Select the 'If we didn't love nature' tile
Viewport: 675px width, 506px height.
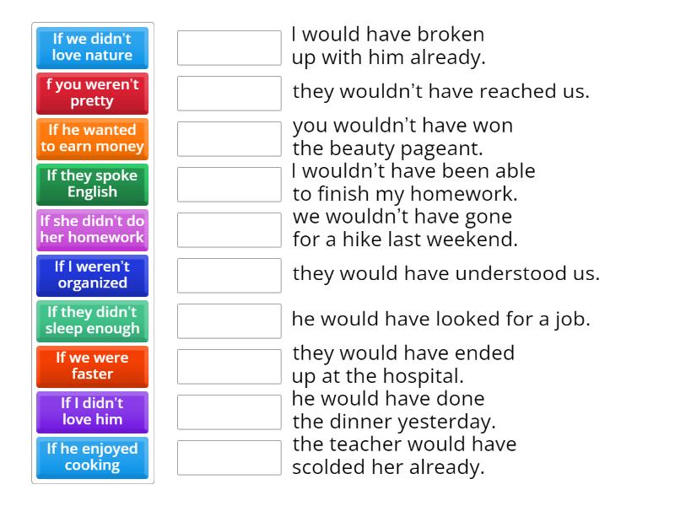tap(93, 47)
